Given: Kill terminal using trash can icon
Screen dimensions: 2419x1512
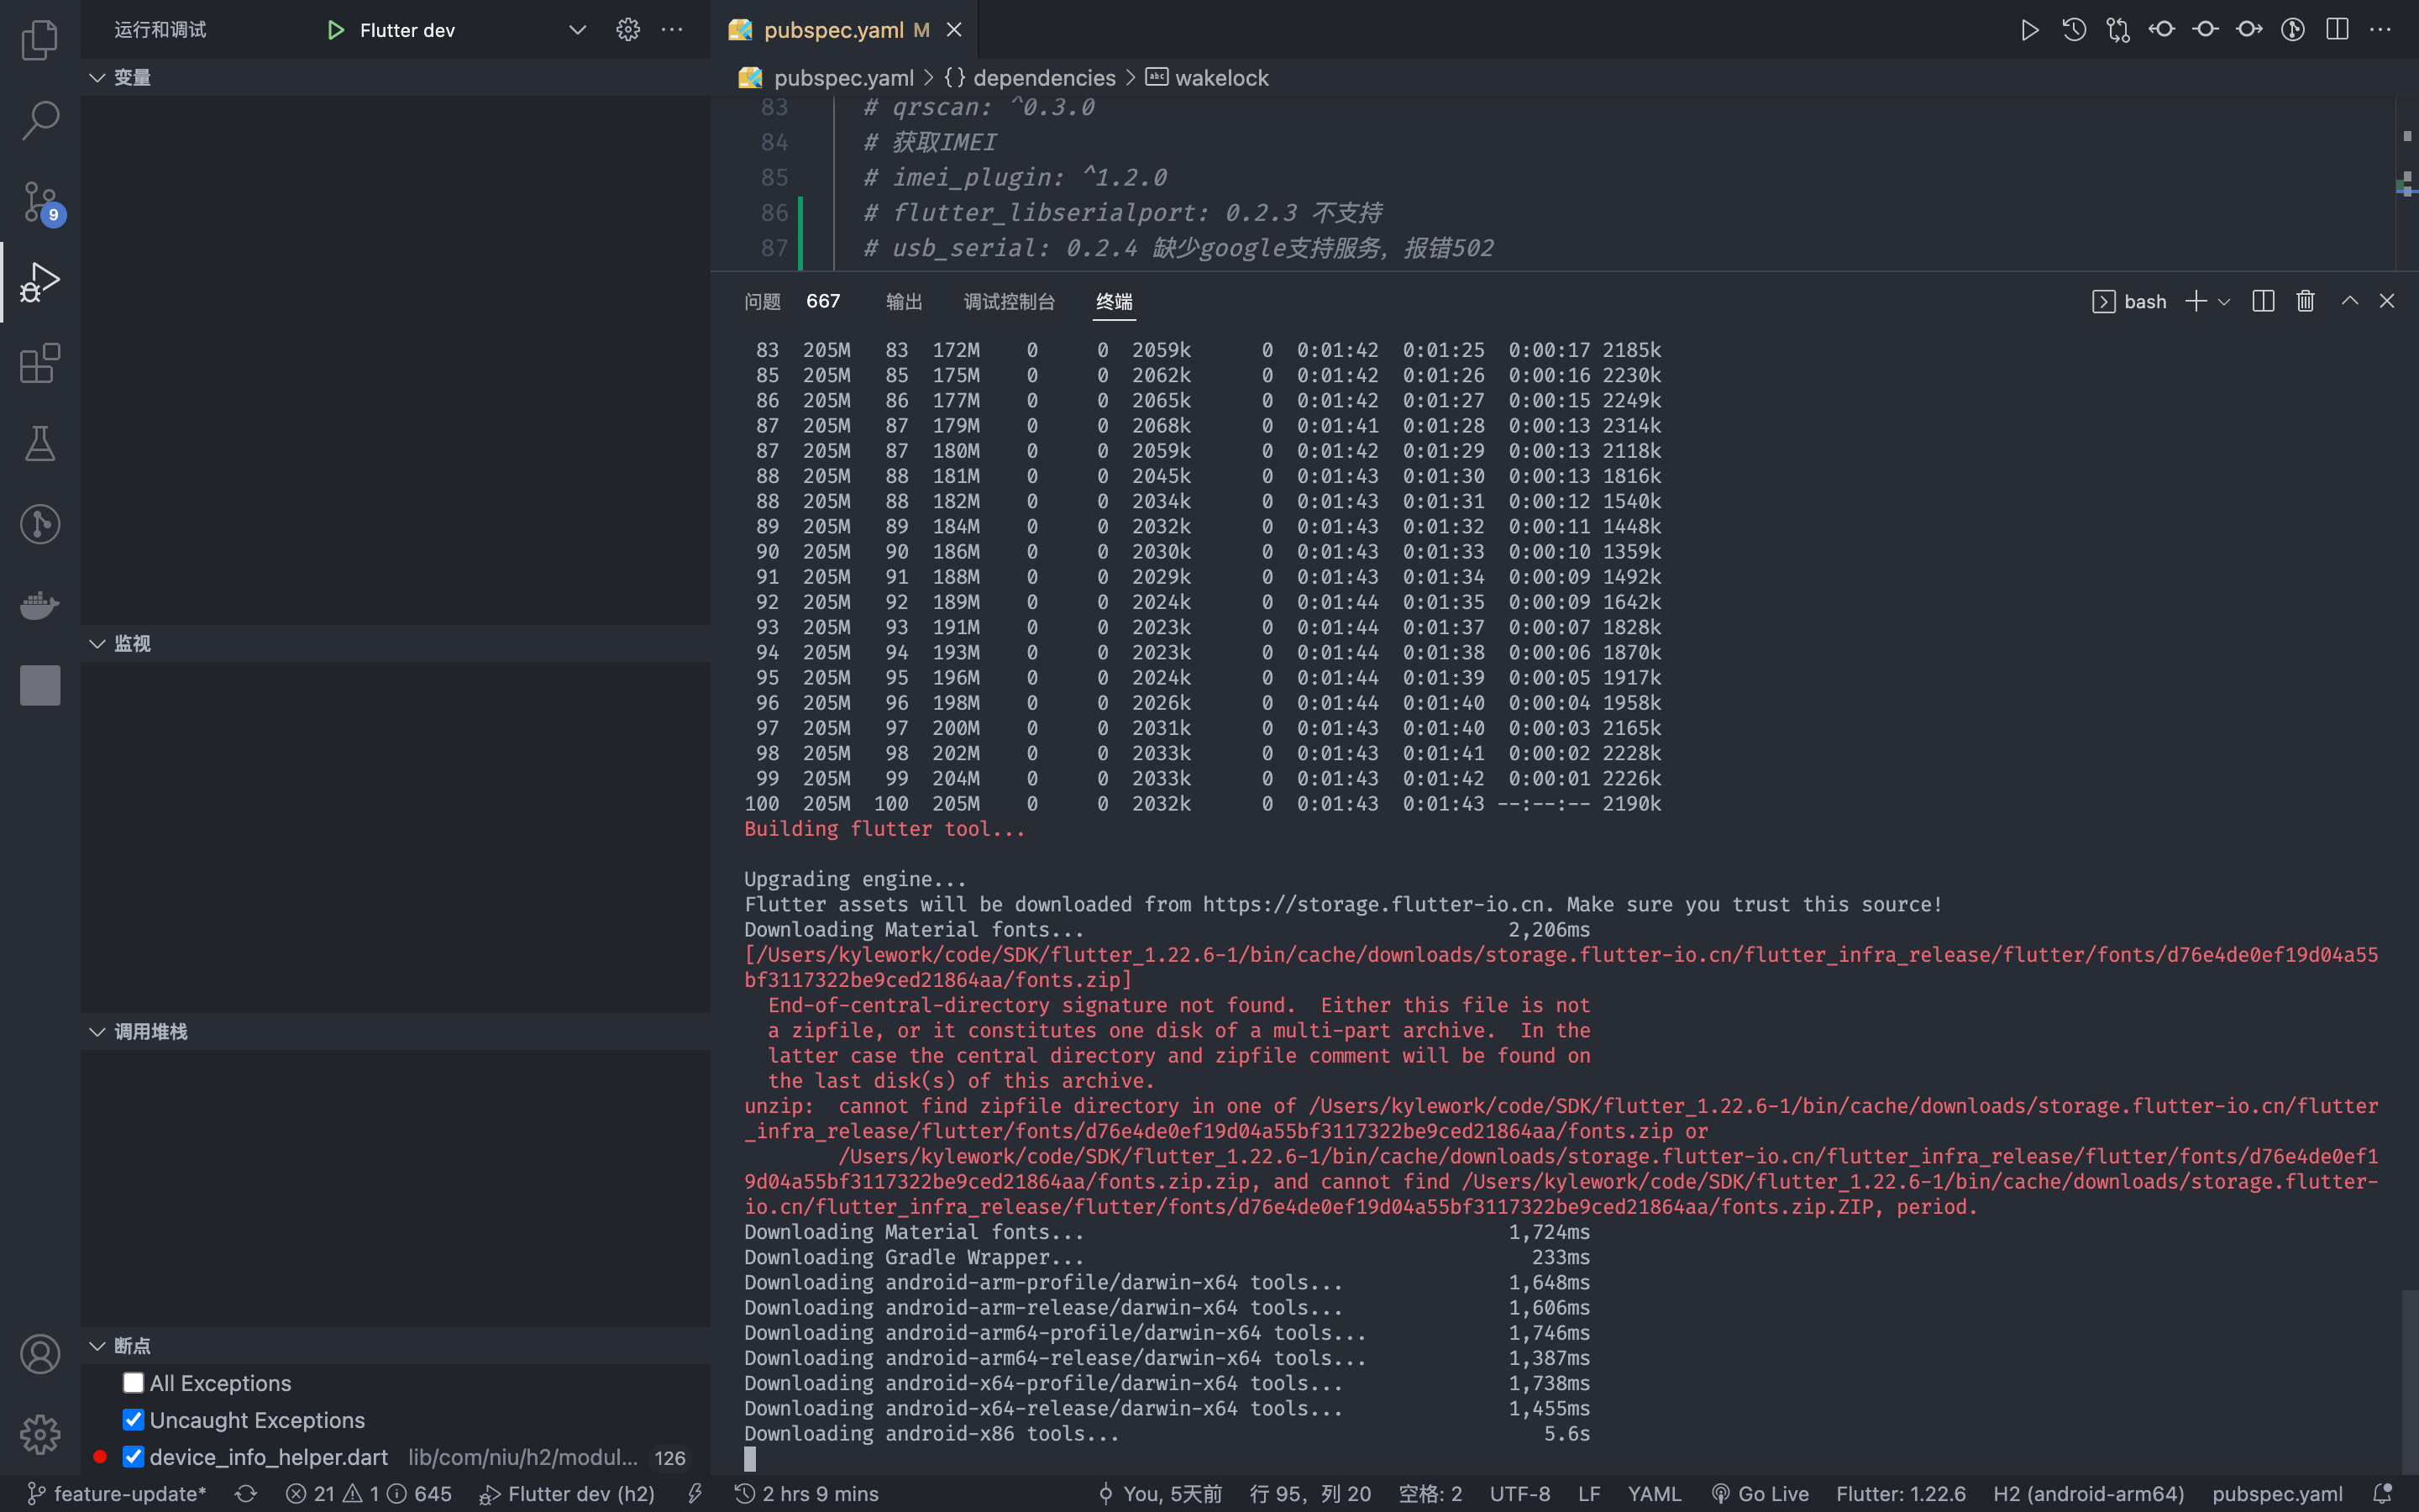Looking at the screenshot, I should pos(2305,301).
